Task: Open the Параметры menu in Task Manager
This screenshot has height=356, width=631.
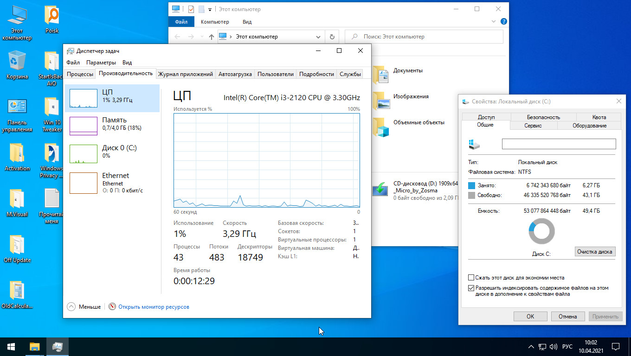Action: point(101,63)
